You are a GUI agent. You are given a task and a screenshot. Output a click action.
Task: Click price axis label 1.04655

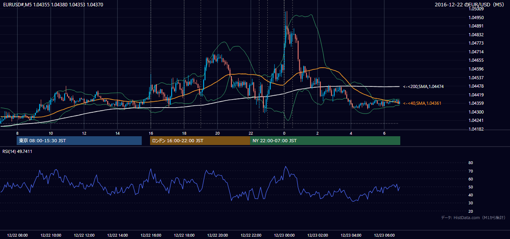pos(476,61)
